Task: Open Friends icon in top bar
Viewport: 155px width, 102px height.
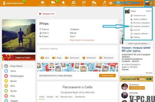Action: pyautogui.click(x=73, y=2)
